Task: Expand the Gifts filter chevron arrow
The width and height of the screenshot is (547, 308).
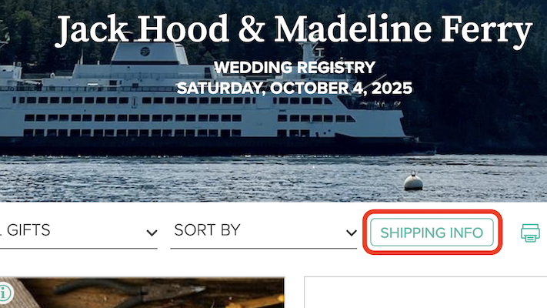Action: tap(152, 233)
